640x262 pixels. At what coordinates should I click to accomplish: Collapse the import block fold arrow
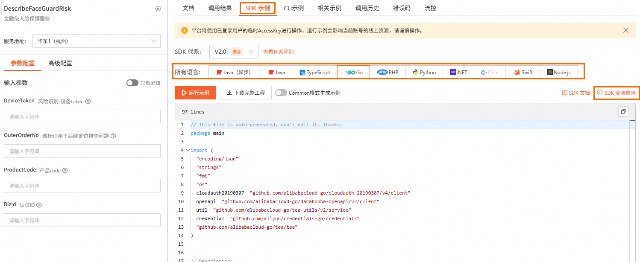tap(188, 150)
